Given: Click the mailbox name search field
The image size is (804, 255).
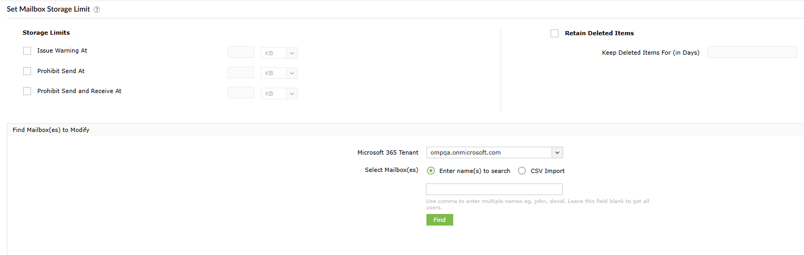Looking at the screenshot, I should click(494, 189).
